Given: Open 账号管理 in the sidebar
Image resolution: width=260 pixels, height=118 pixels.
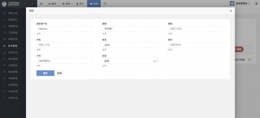Looking at the screenshot, I should coord(13,46).
